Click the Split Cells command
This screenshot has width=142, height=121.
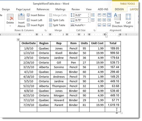coord(57,20)
